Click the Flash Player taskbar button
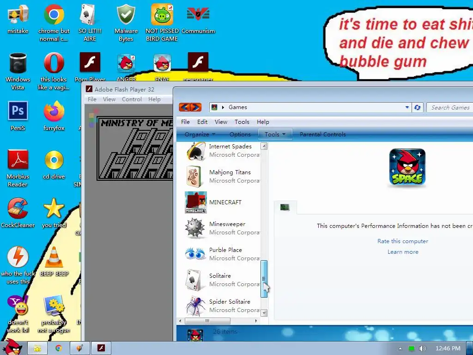The height and width of the screenshot is (355, 473). click(x=101, y=349)
